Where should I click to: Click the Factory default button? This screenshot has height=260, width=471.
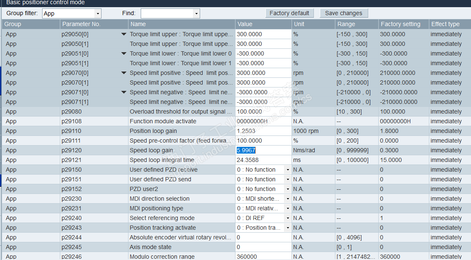(289, 13)
